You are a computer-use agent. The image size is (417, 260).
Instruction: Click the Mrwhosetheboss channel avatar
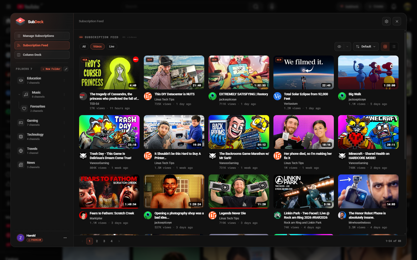[x=342, y=215]
